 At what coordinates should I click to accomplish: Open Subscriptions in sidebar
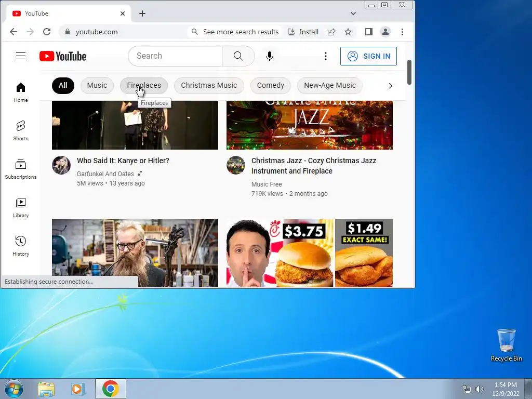point(21,169)
